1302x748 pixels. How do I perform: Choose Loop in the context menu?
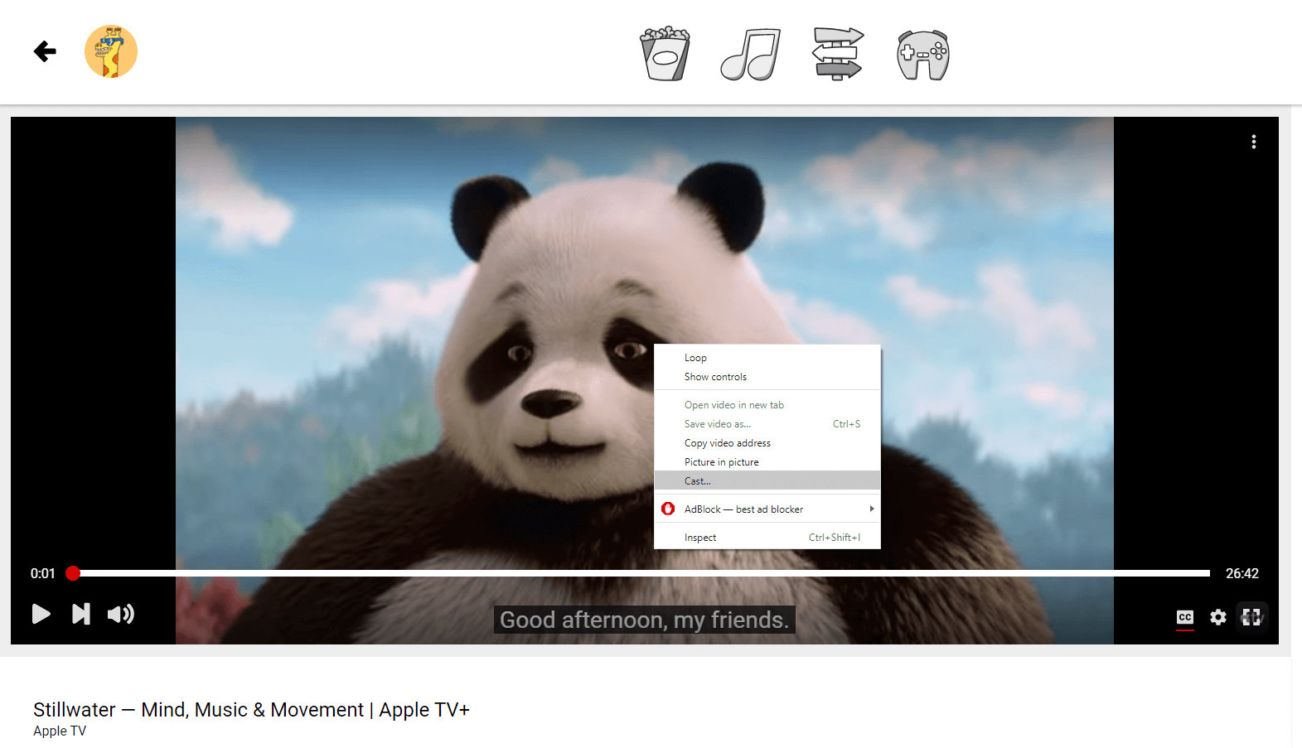coord(767,358)
